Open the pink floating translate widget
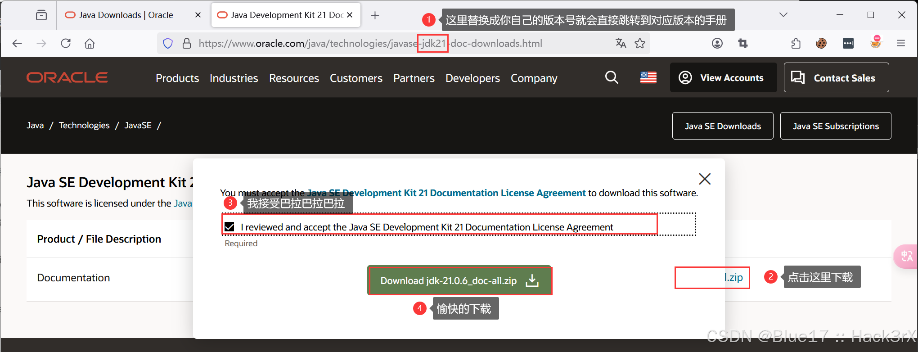The image size is (918, 352). click(906, 256)
